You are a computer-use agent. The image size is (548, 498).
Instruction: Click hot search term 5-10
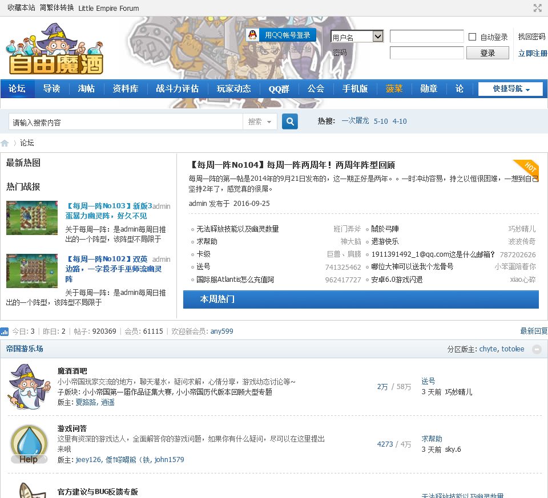381,121
